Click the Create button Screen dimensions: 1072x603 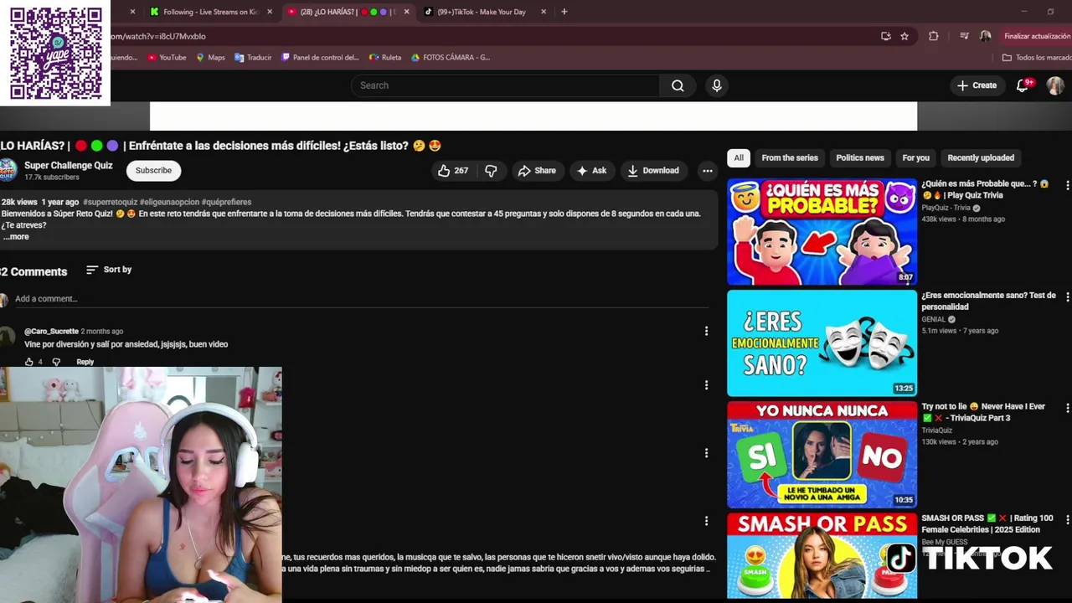[977, 85]
